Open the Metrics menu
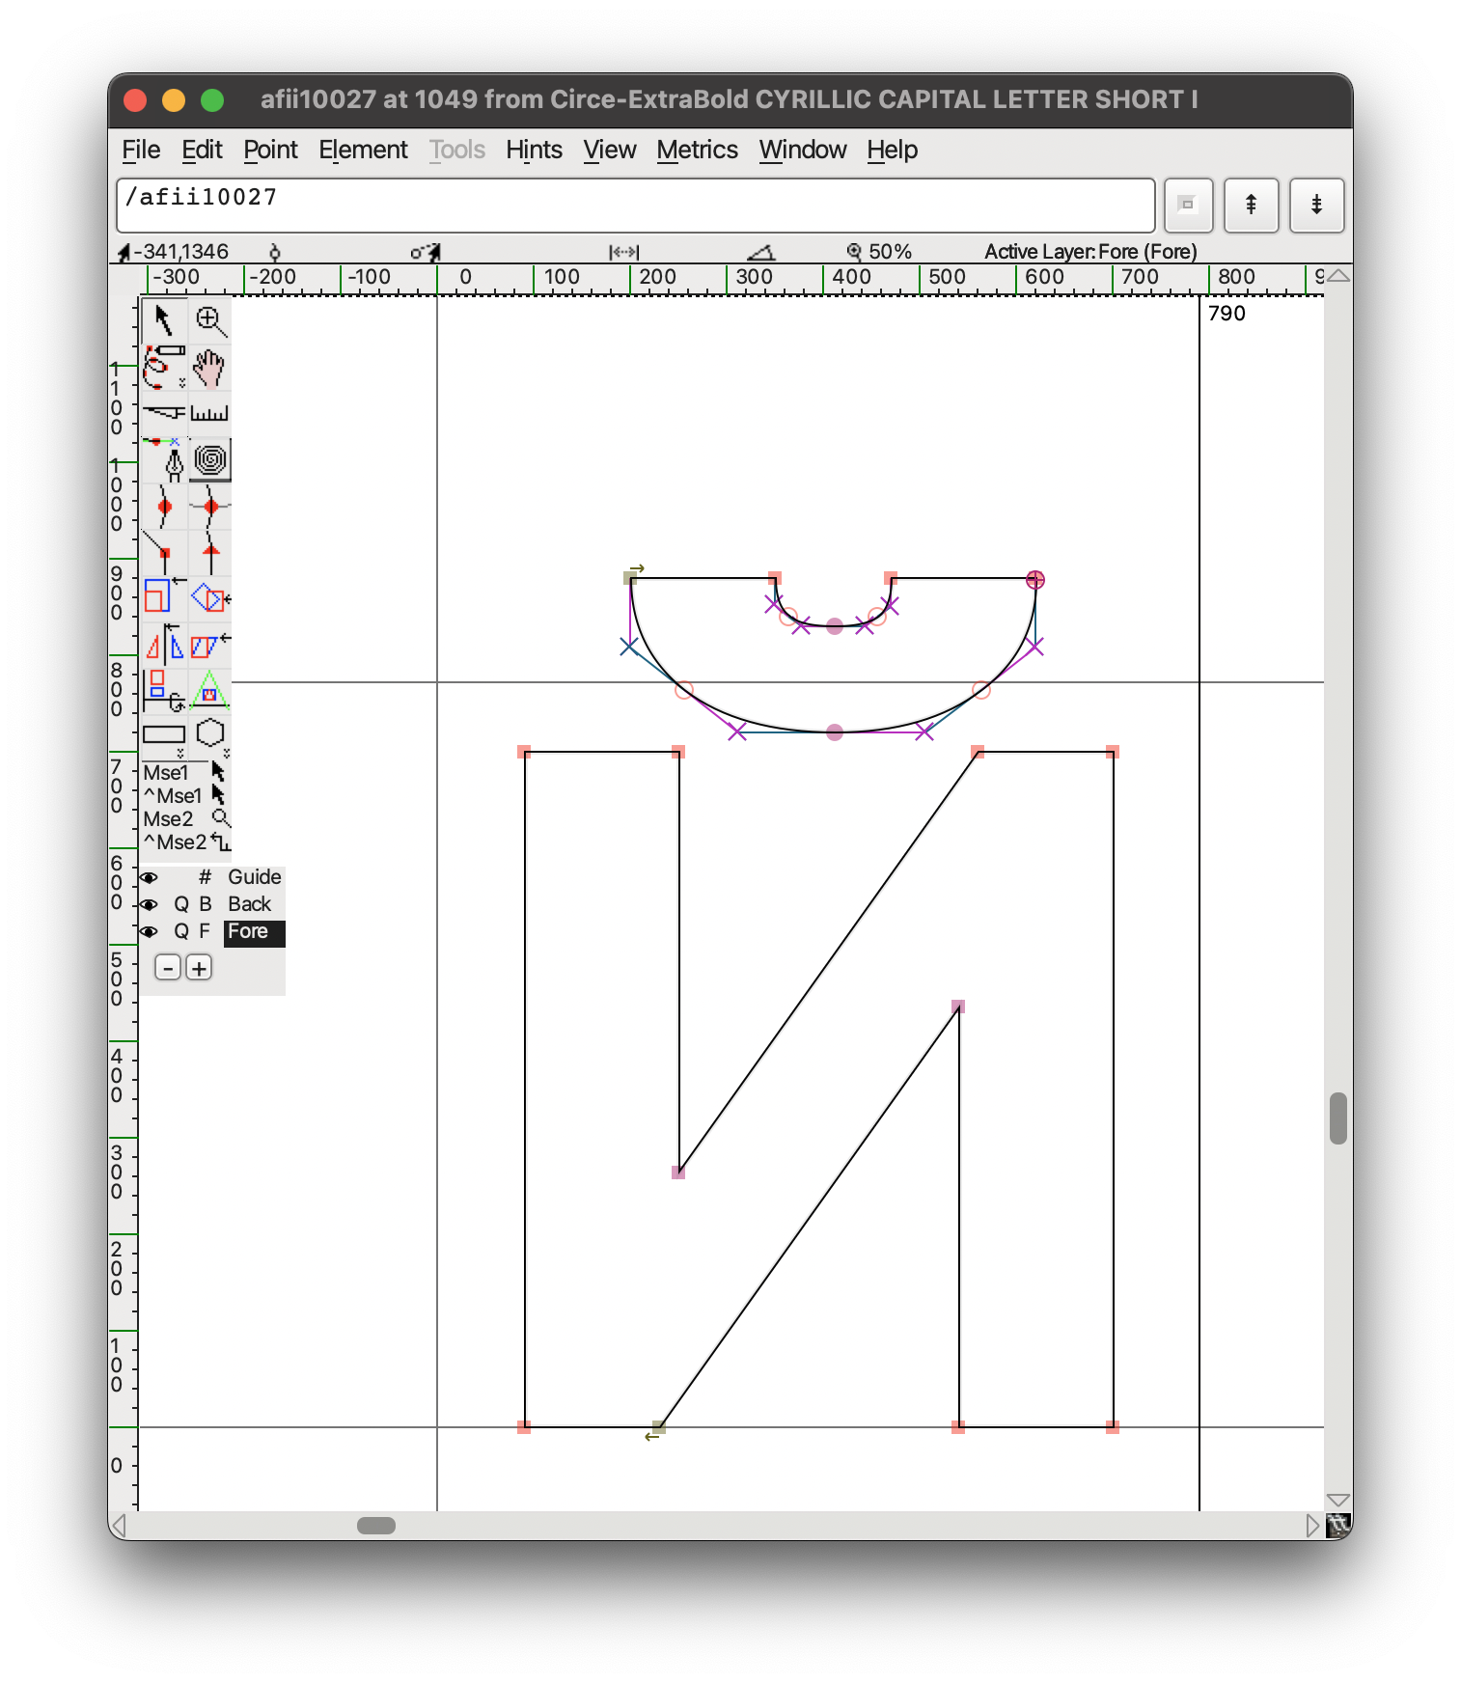This screenshot has width=1461, height=1683. pos(697,151)
